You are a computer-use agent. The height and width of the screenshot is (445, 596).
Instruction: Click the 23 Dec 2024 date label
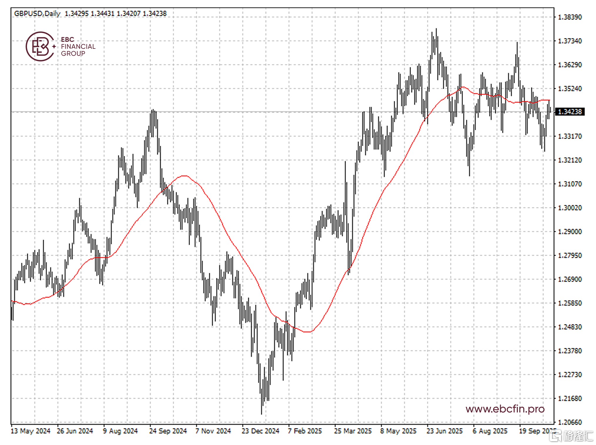tap(260, 431)
